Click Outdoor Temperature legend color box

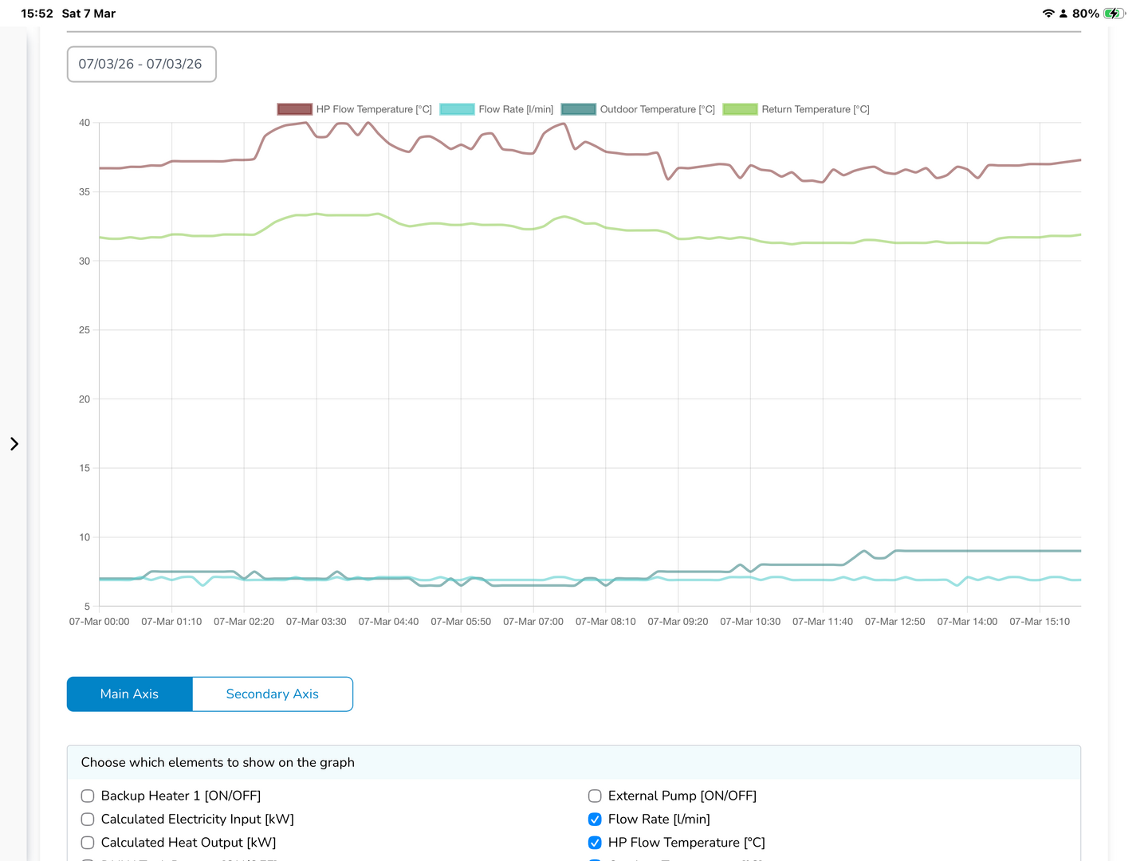pos(578,109)
